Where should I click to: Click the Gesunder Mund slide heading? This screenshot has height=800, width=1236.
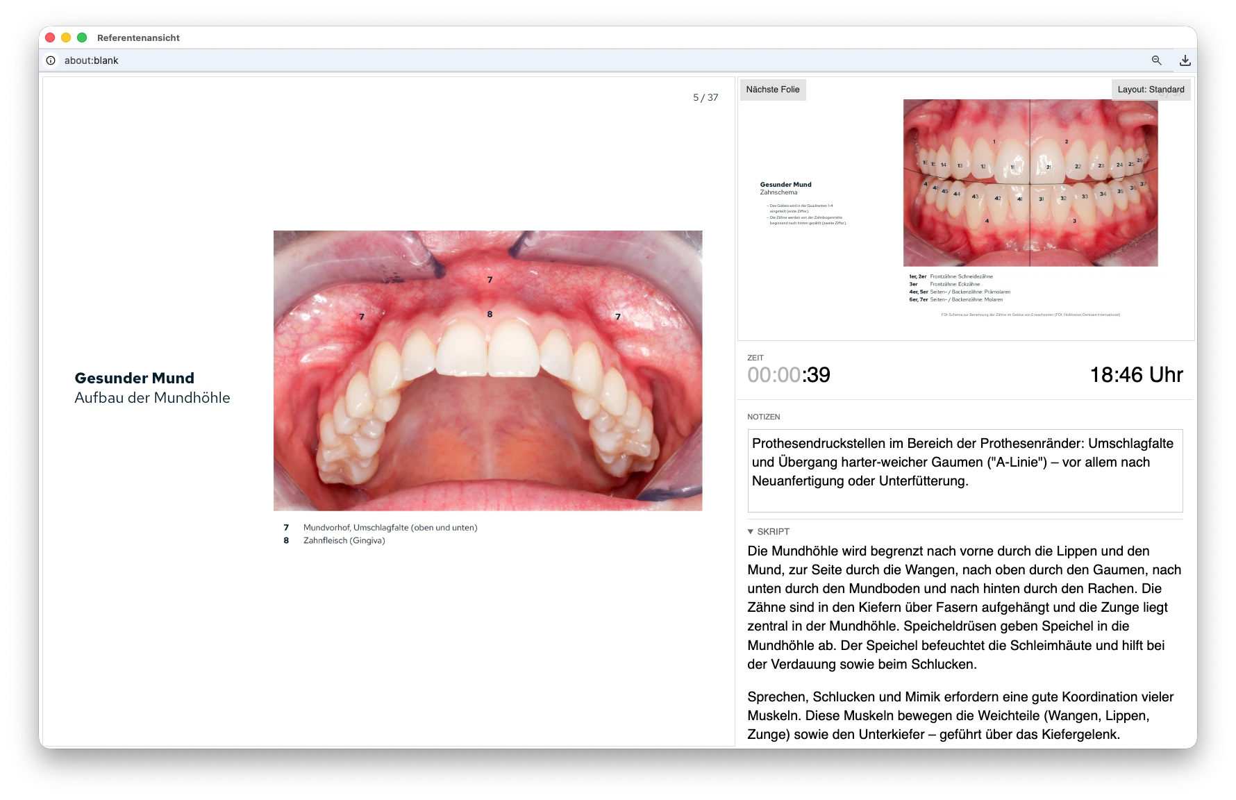pos(135,378)
